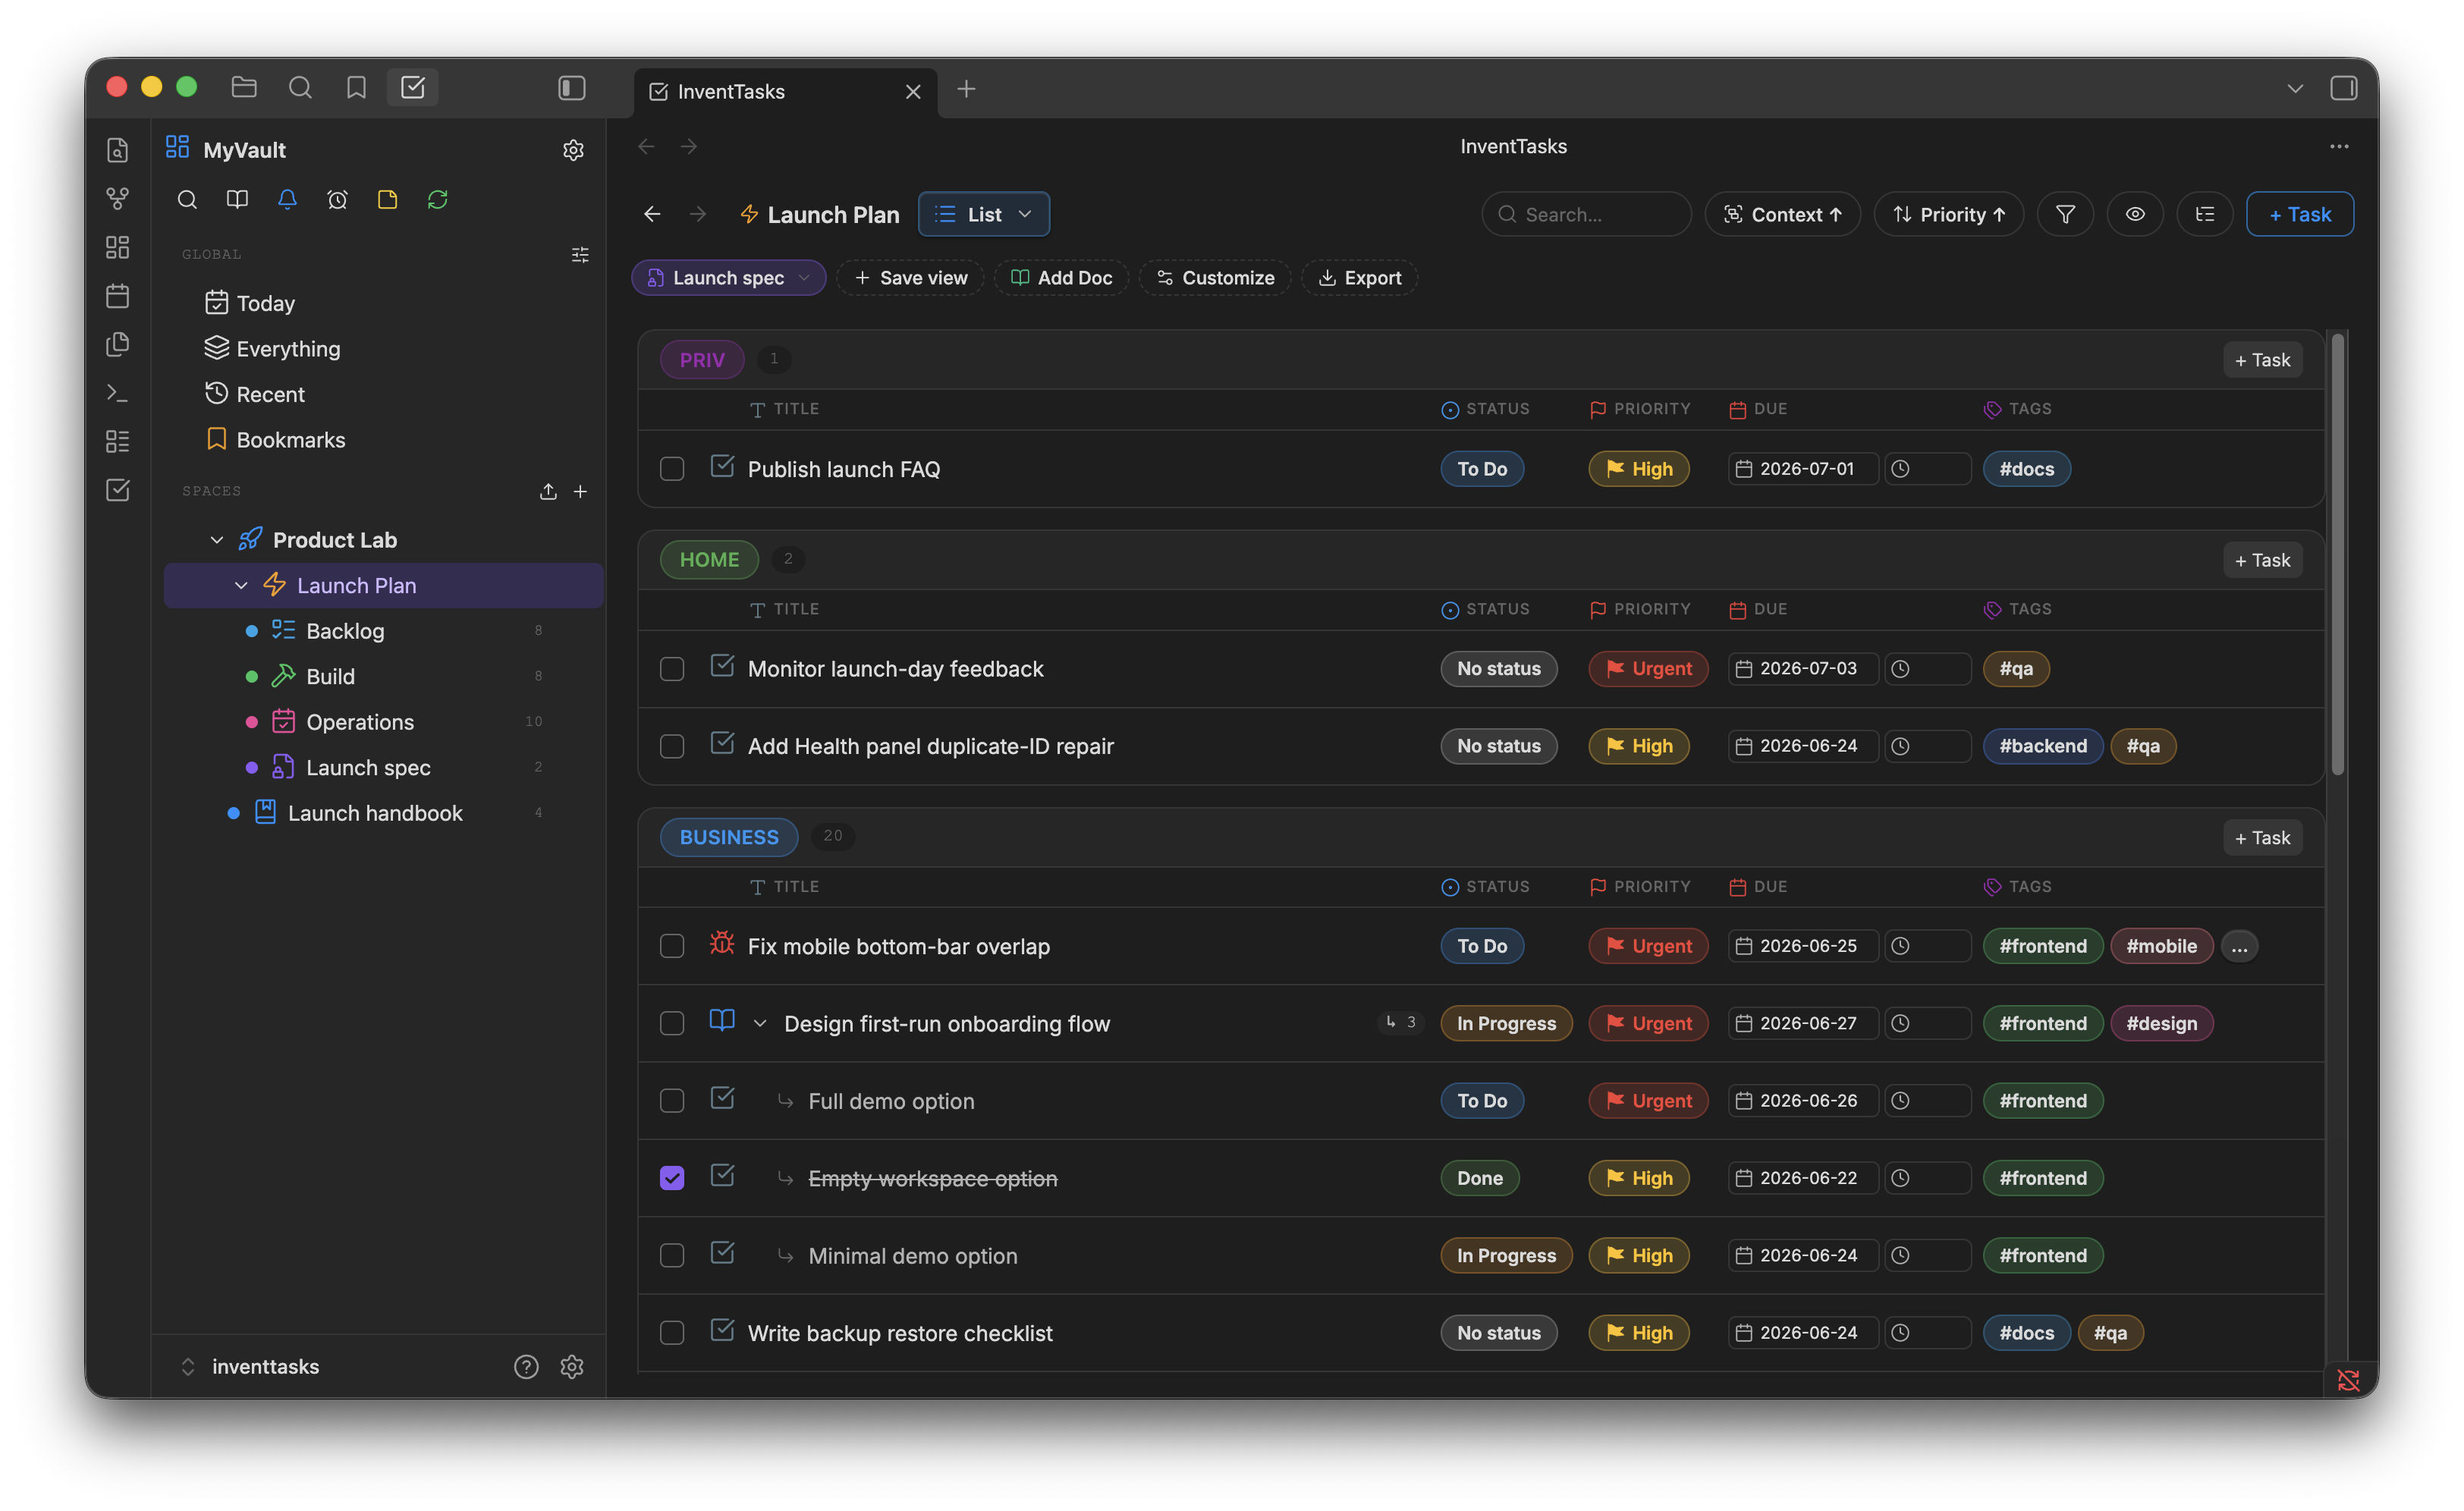Click the notifications bell in sidebar

point(287,199)
